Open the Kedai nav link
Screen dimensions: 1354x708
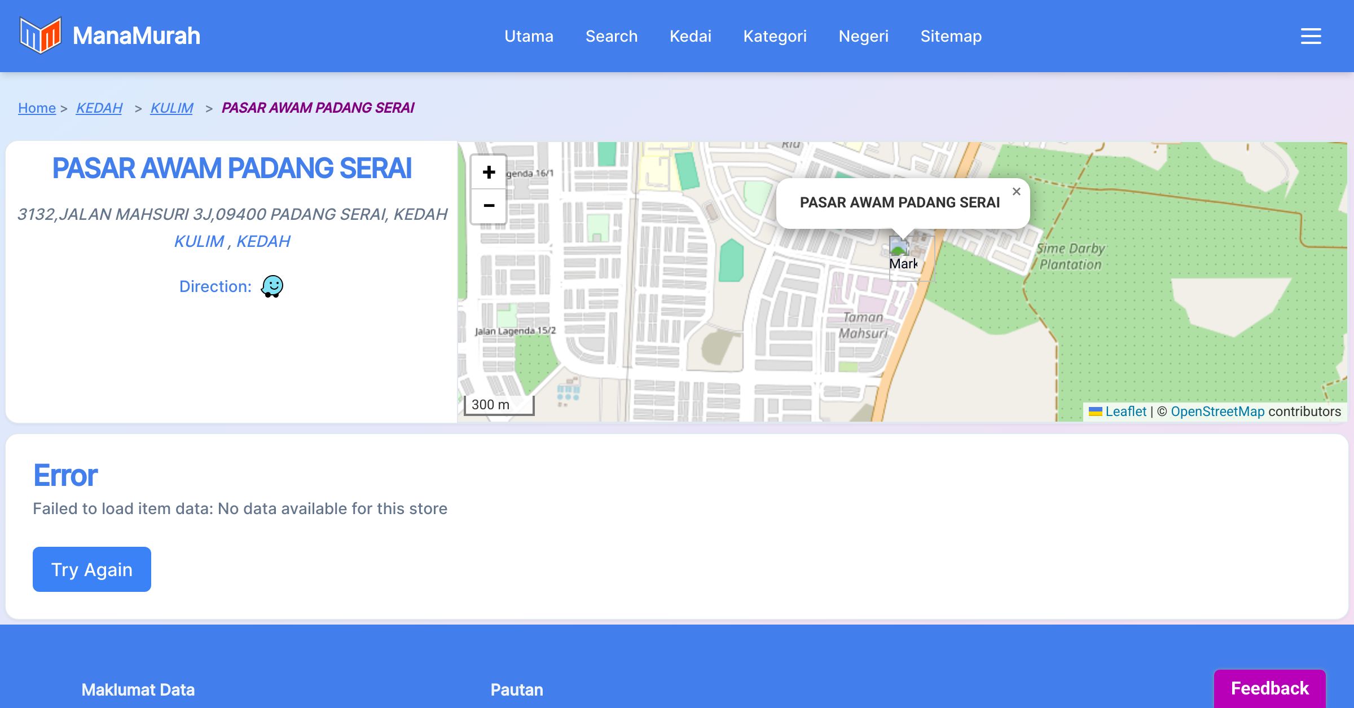tap(690, 36)
